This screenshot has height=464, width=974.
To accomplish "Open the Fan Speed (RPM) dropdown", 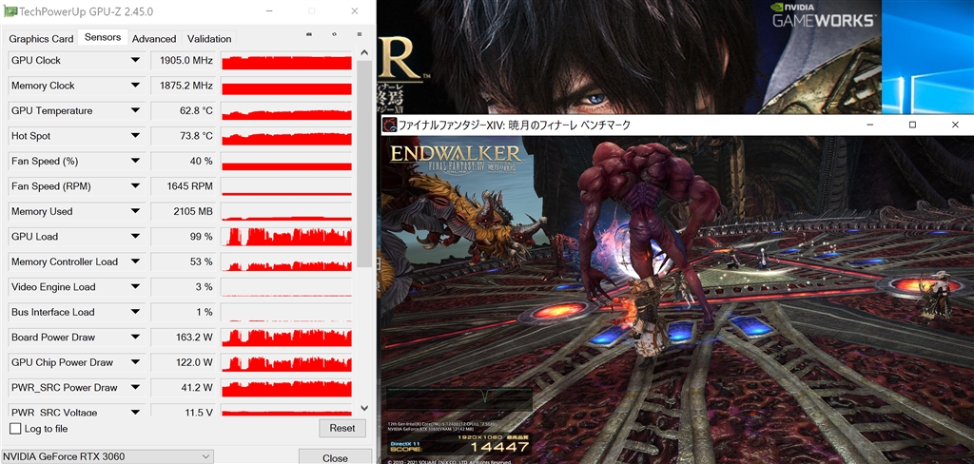I will coord(135,186).
